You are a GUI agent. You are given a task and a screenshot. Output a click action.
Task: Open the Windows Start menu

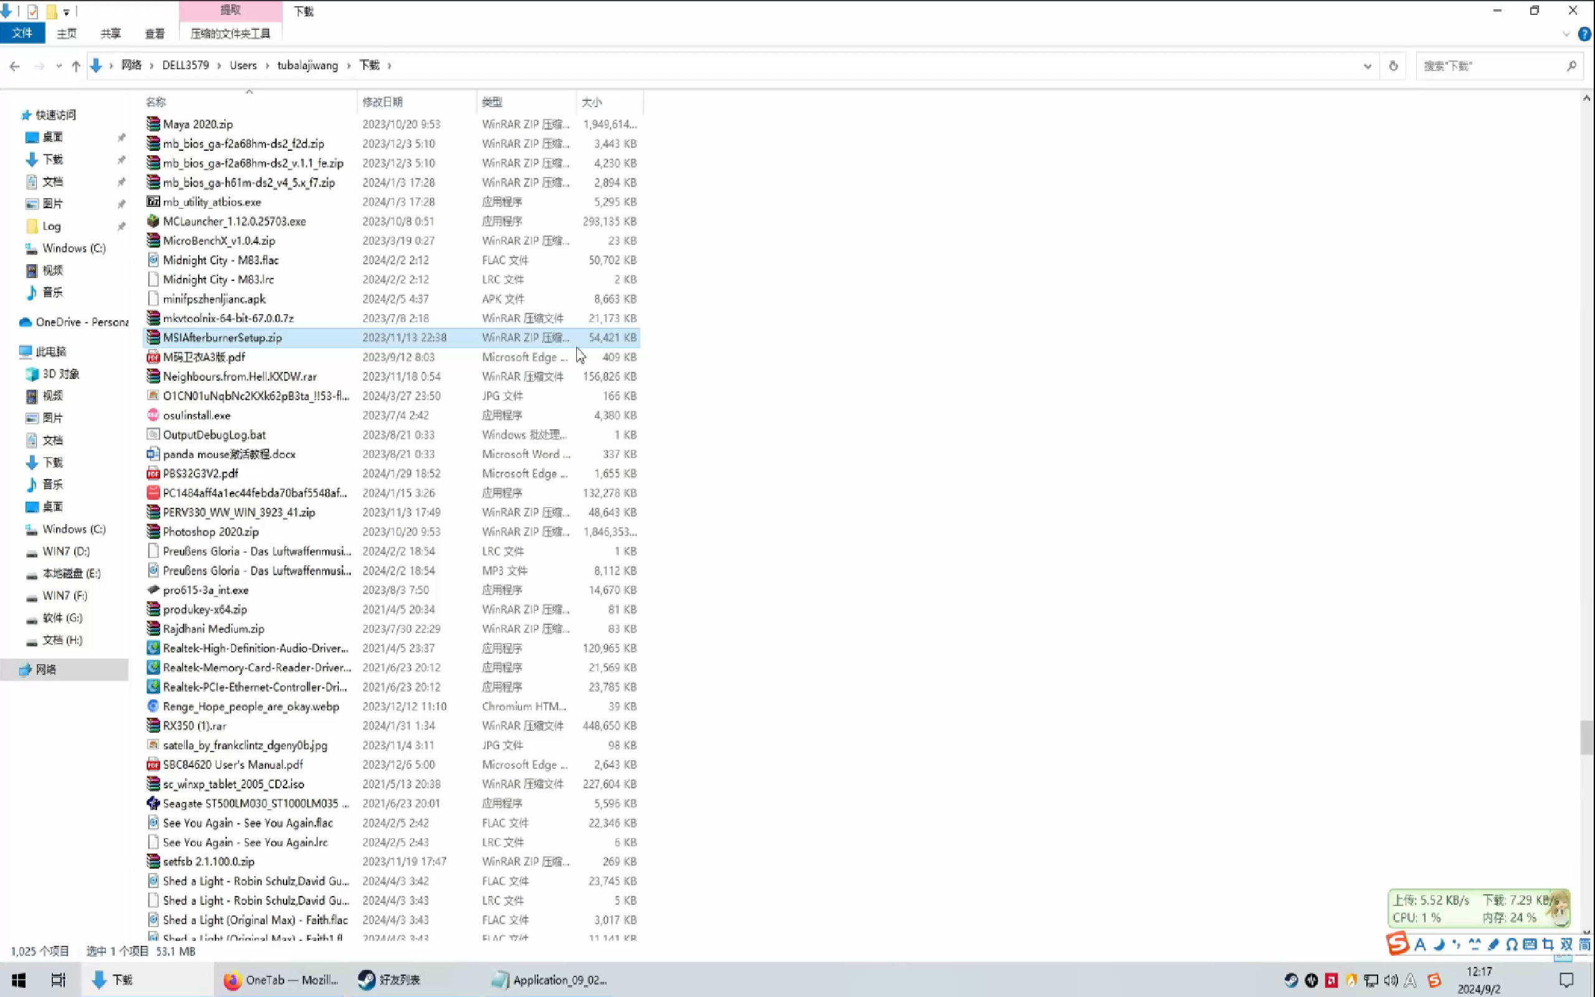tap(19, 980)
